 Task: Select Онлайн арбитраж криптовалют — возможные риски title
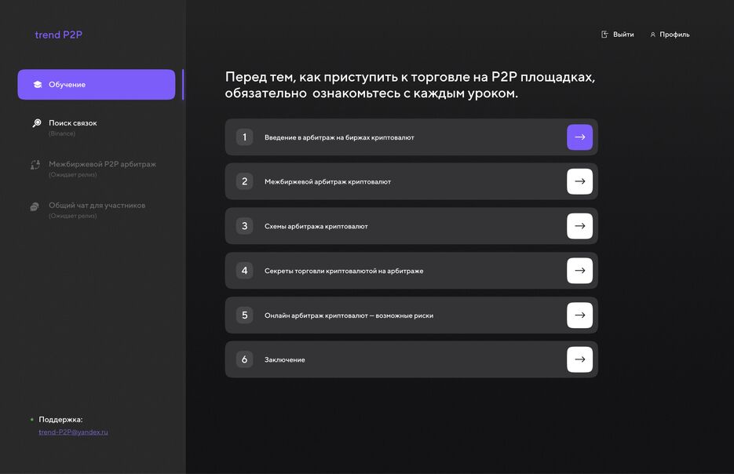349,315
